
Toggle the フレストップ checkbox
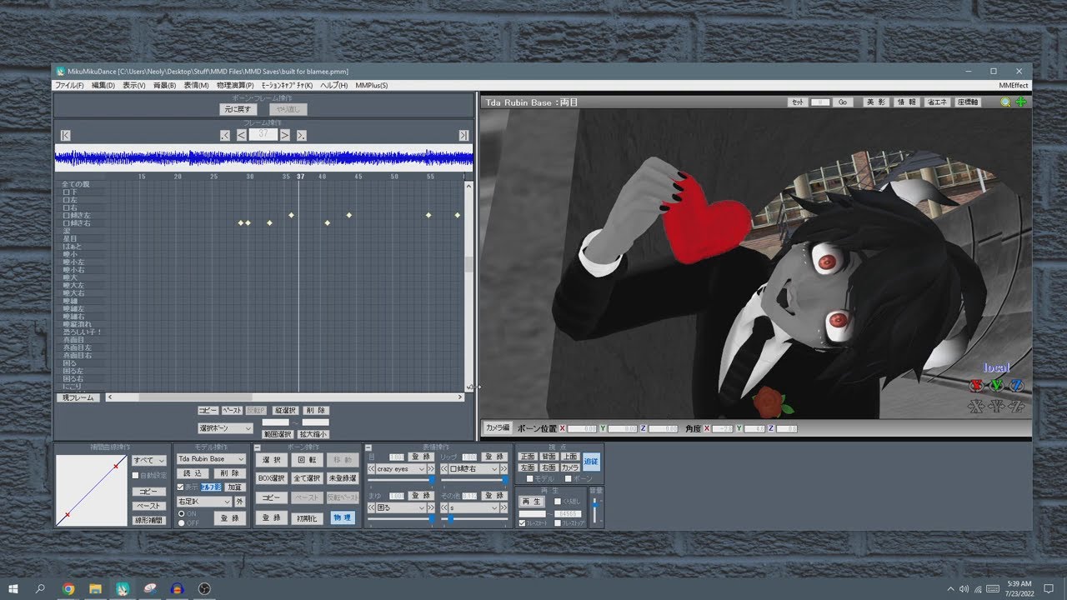(558, 523)
